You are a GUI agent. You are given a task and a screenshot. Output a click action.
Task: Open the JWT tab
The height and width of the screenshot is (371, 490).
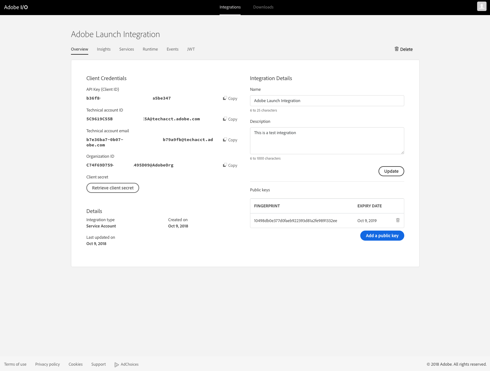click(x=191, y=49)
